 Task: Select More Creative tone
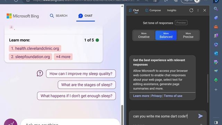point(144,35)
